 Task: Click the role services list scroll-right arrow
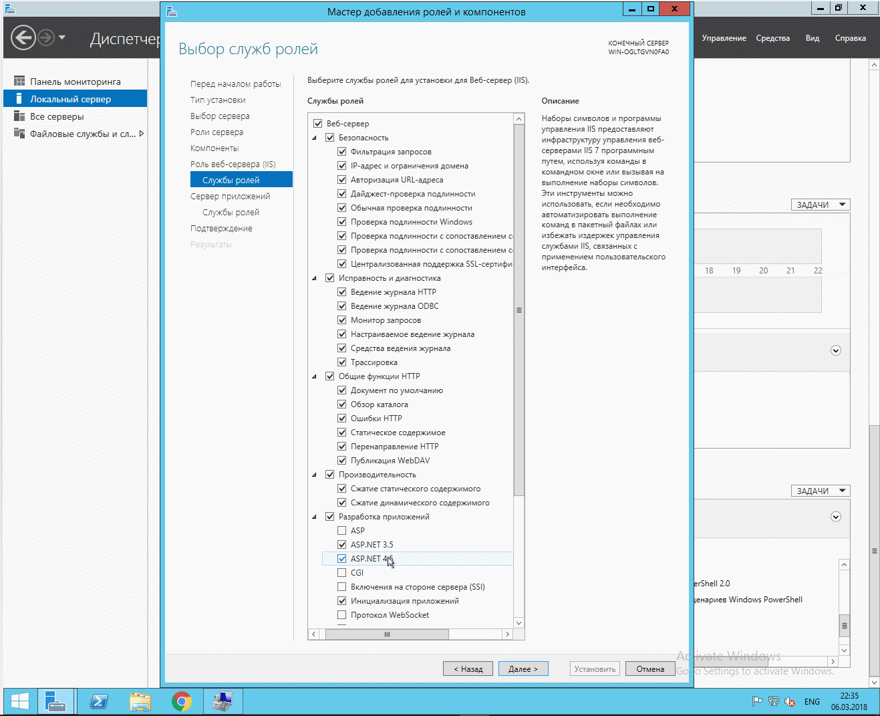coord(508,634)
